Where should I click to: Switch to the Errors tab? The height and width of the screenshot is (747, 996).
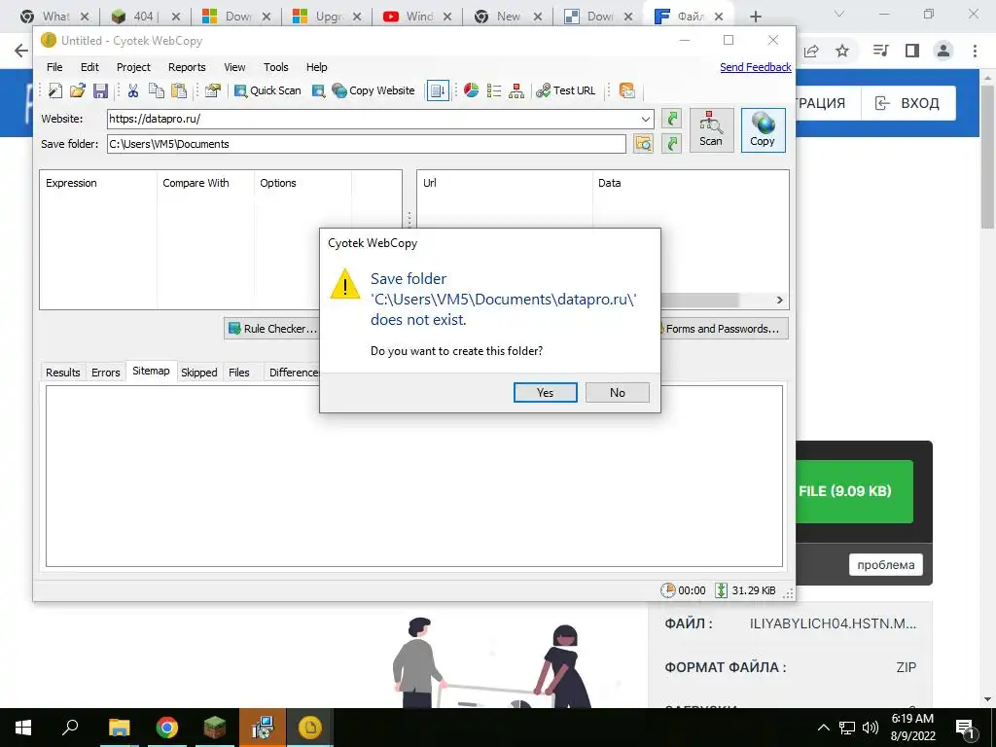[105, 373]
